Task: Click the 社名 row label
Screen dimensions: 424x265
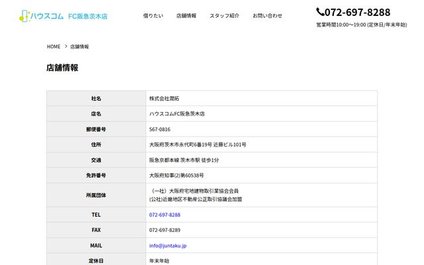Action: [x=96, y=99]
